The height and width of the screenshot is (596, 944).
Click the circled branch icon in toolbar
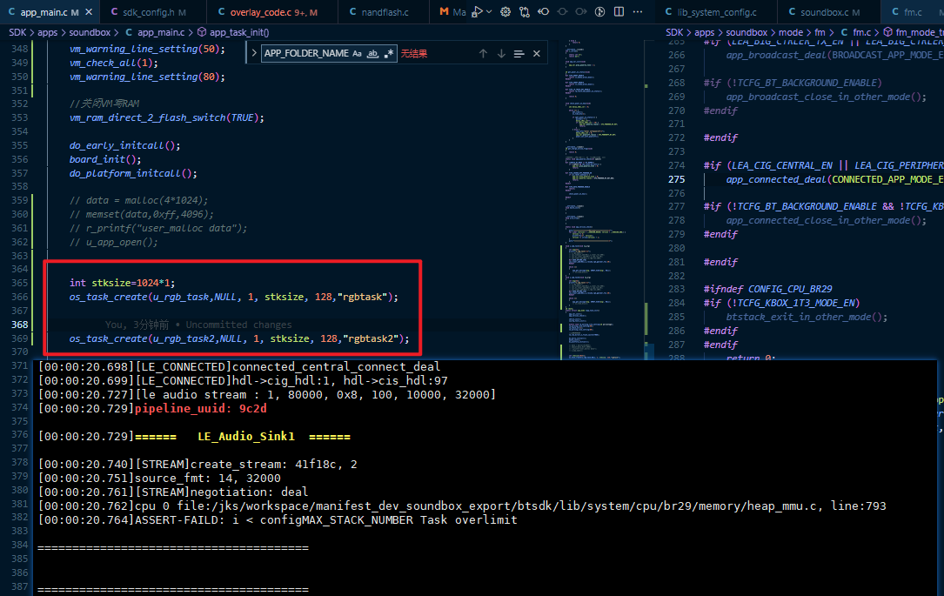point(599,11)
